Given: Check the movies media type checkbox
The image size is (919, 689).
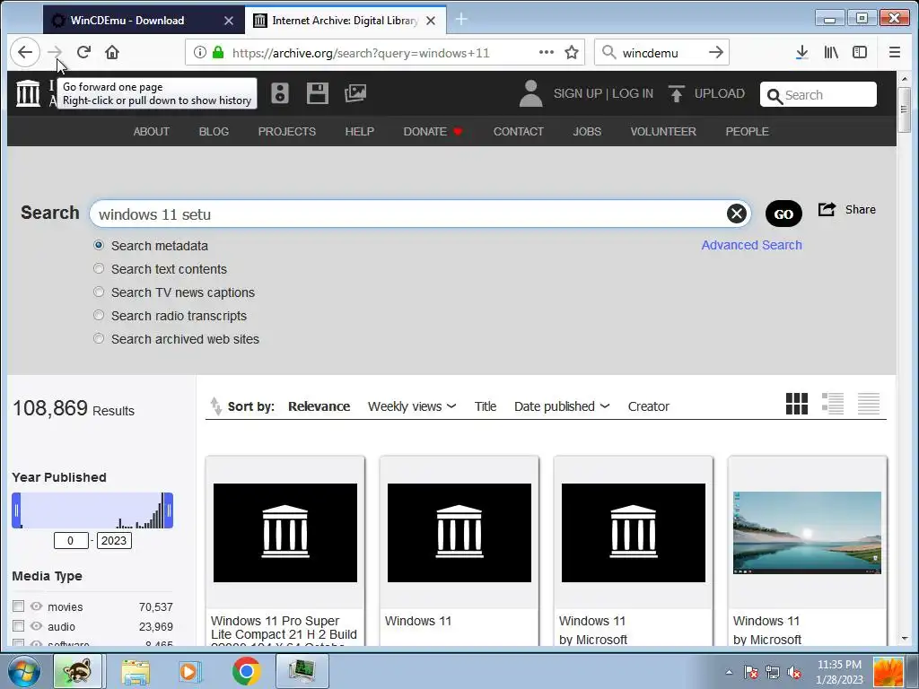Looking at the screenshot, I should [x=18, y=606].
